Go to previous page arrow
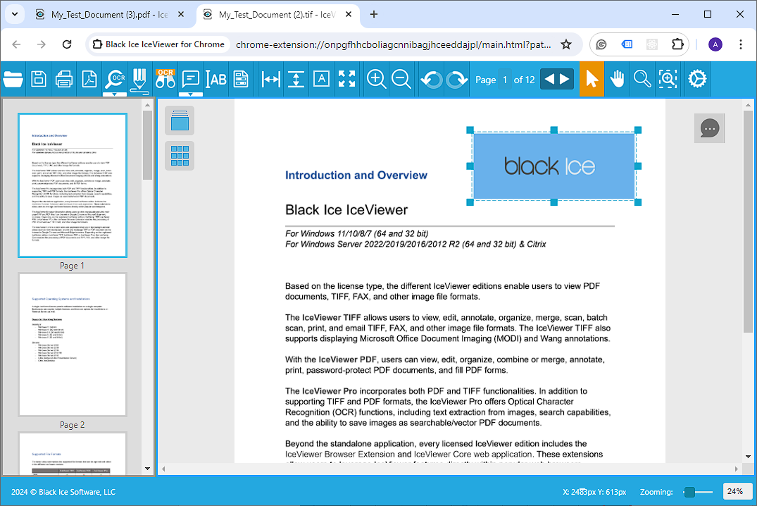757x506 pixels. point(549,79)
